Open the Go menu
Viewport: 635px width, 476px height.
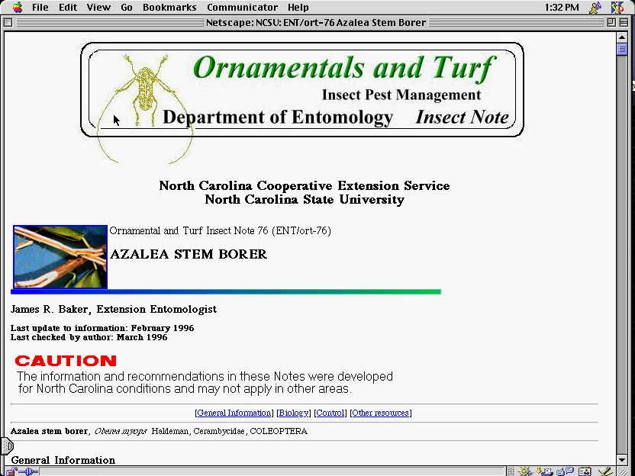127,8
